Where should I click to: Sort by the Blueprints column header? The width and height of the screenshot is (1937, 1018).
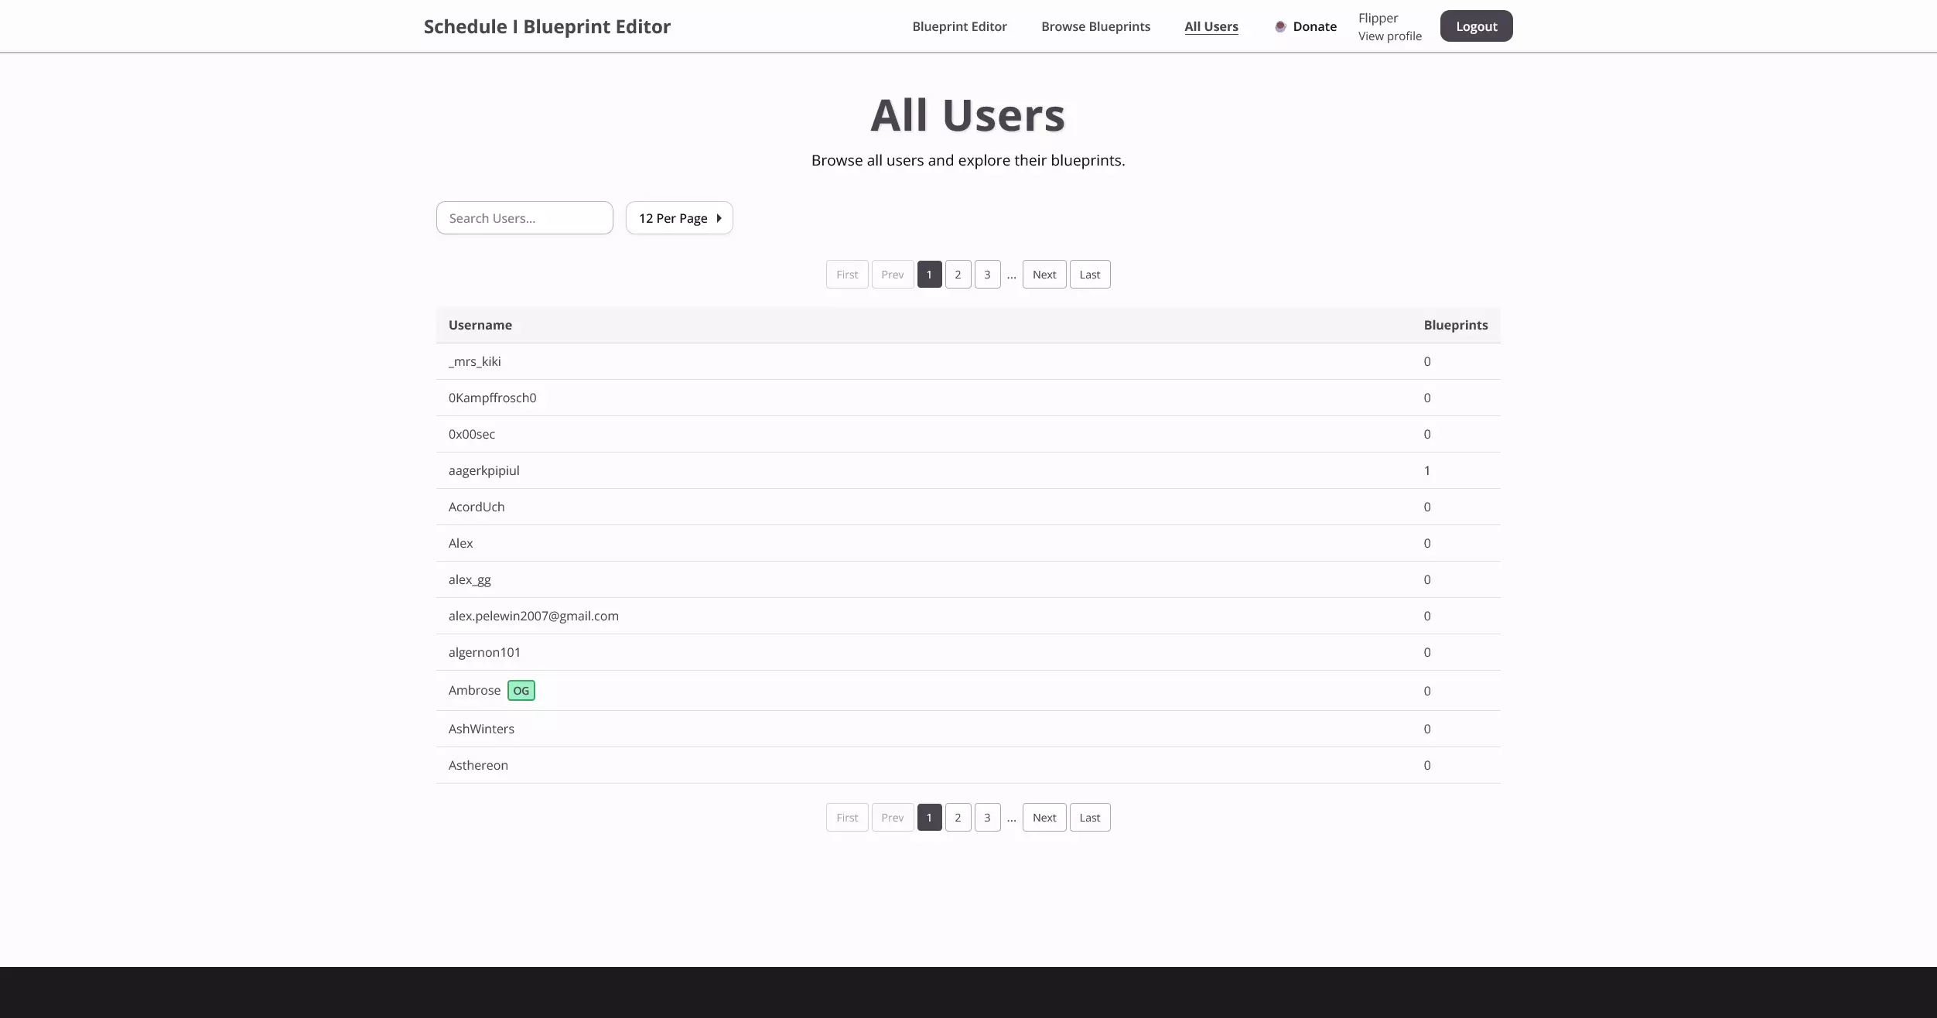pyautogui.click(x=1455, y=325)
